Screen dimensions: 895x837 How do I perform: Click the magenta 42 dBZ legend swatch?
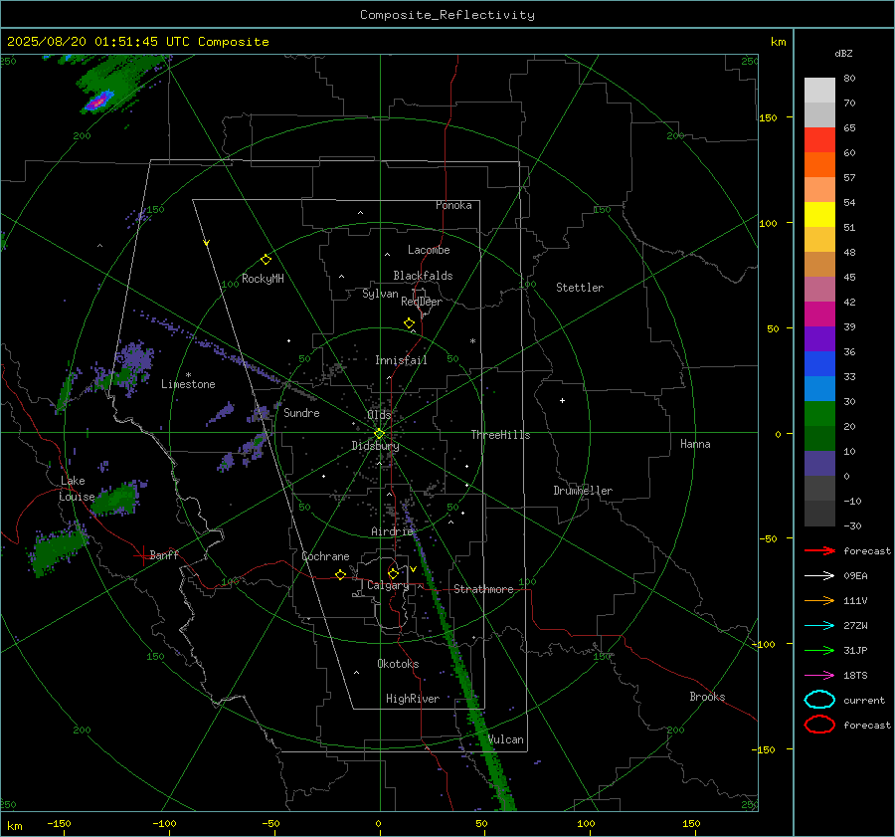tap(819, 314)
